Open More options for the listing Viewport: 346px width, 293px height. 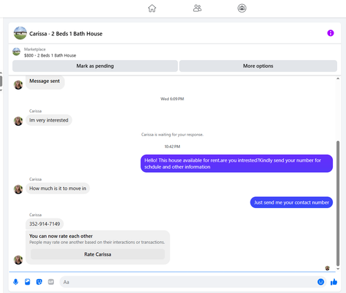pyautogui.click(x=258, y=66)
